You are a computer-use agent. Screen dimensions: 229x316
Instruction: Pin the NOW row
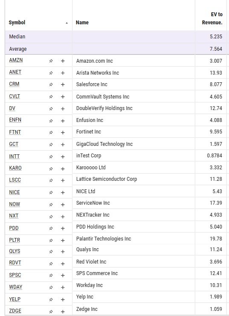[51, 205]
